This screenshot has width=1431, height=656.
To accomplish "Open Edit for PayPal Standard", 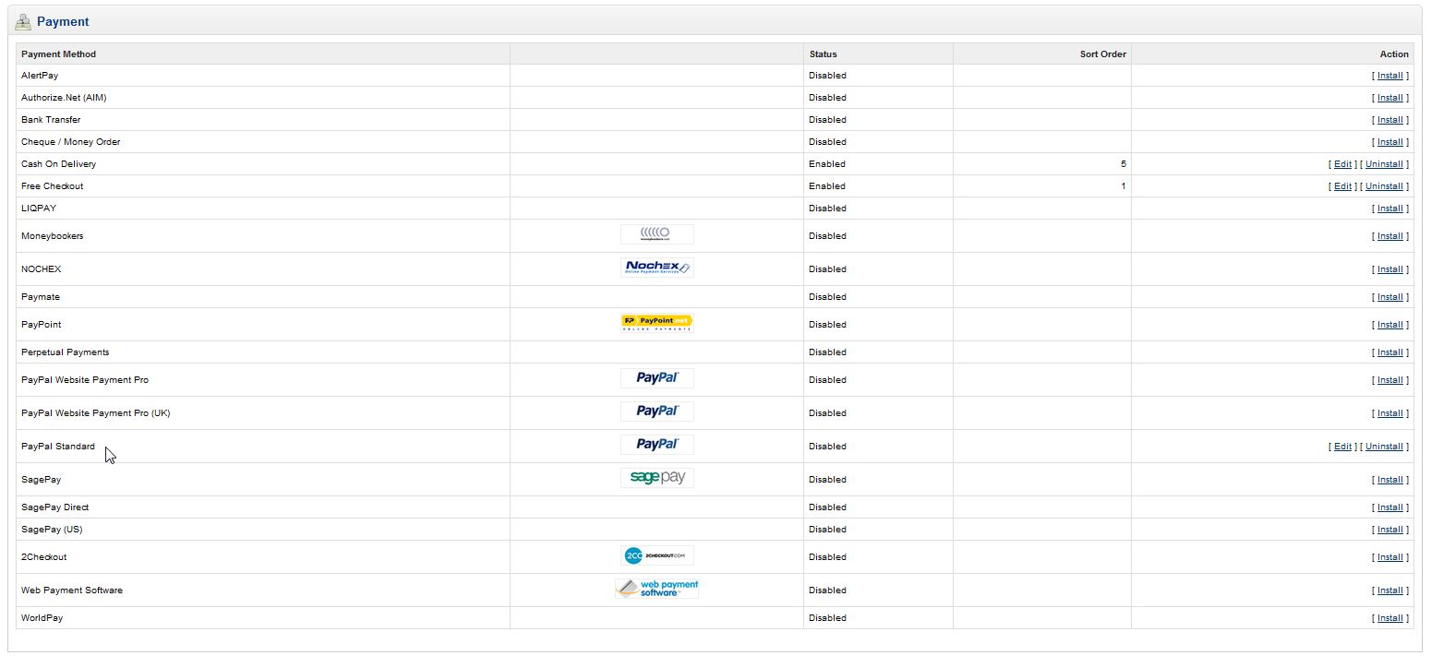I will point(1342,447).
